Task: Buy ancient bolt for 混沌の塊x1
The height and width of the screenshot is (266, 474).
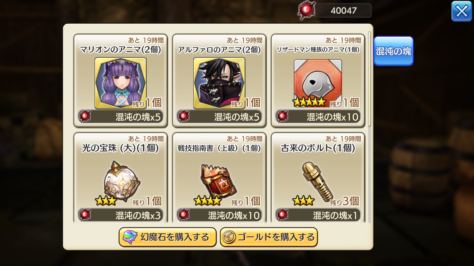Action: click(x=318, y=215)
